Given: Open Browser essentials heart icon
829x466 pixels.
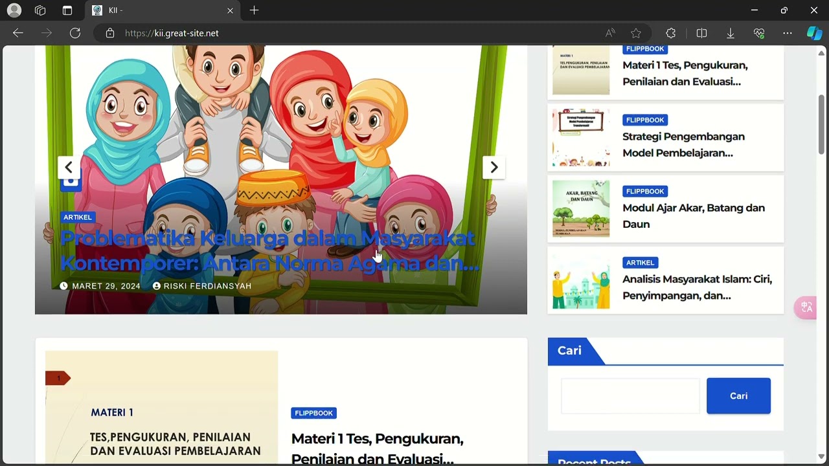Looking at the screenshot, I should tap(759, 33).
